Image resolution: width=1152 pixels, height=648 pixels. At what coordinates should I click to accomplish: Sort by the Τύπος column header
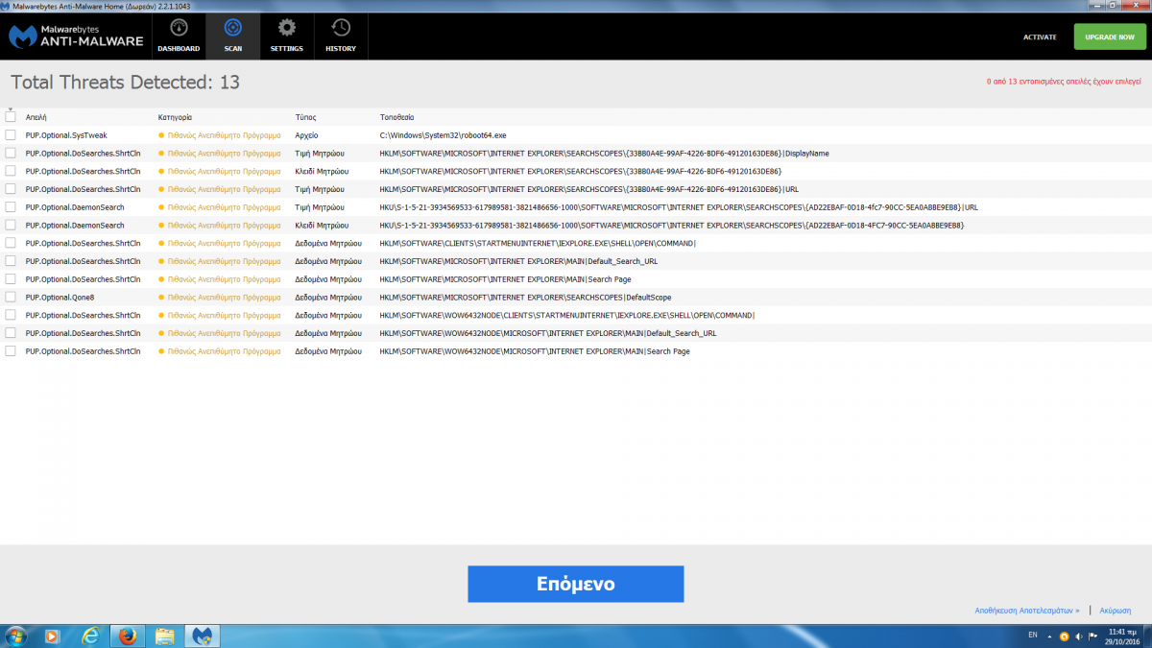coord(305,117)
